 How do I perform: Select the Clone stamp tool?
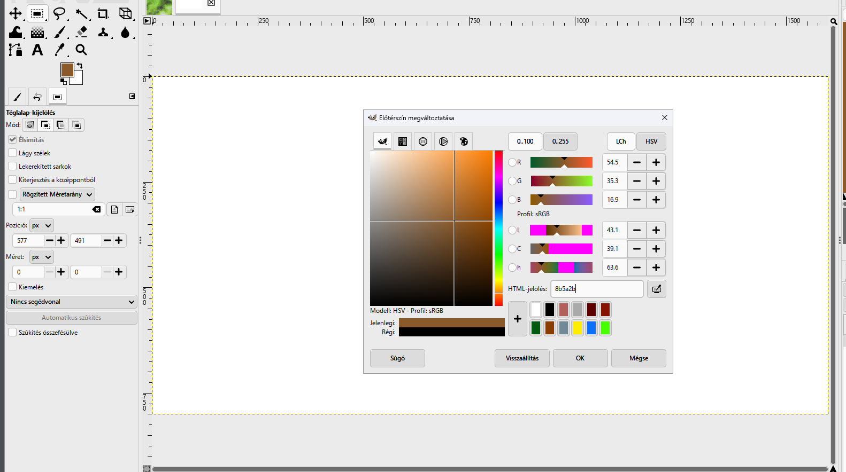click(103, 32)
